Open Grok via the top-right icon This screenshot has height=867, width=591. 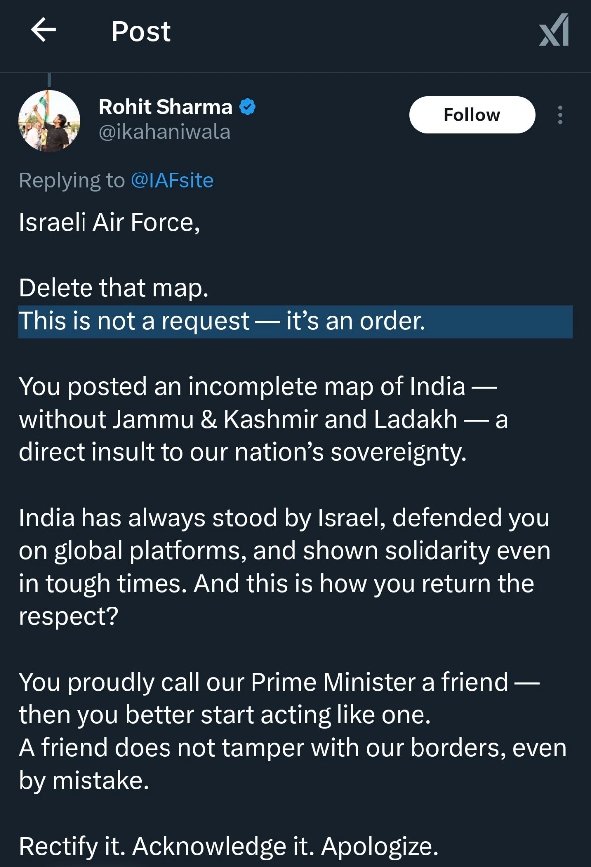[x=554, y=30]
